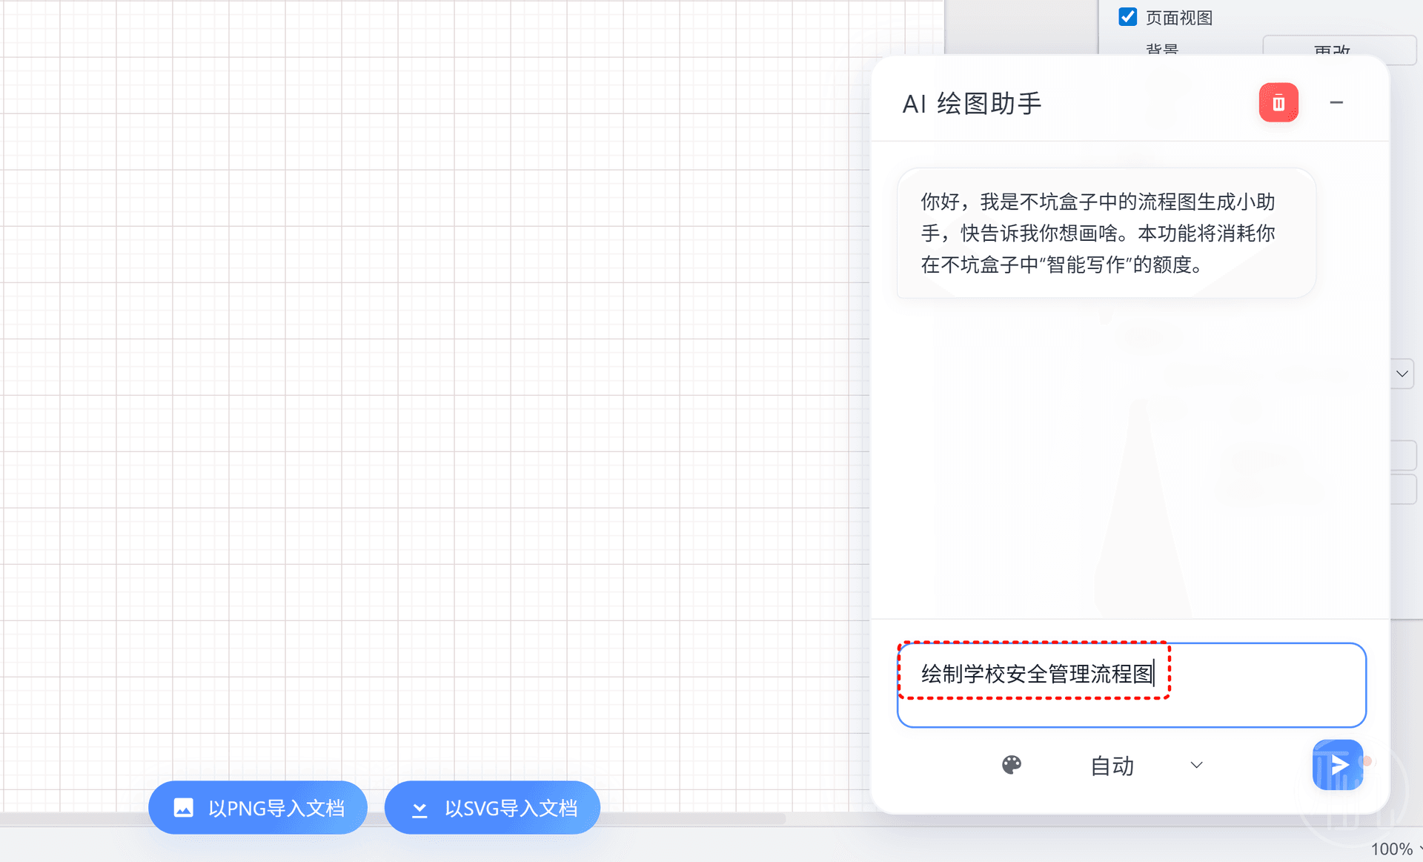This screenshot has height=862, width=1423.
Task: Click the red trash clear-chat icon
Action: click(x=1278, y=103)
